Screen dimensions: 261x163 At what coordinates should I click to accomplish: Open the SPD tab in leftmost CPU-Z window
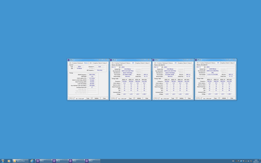click(x=91, y=63)
